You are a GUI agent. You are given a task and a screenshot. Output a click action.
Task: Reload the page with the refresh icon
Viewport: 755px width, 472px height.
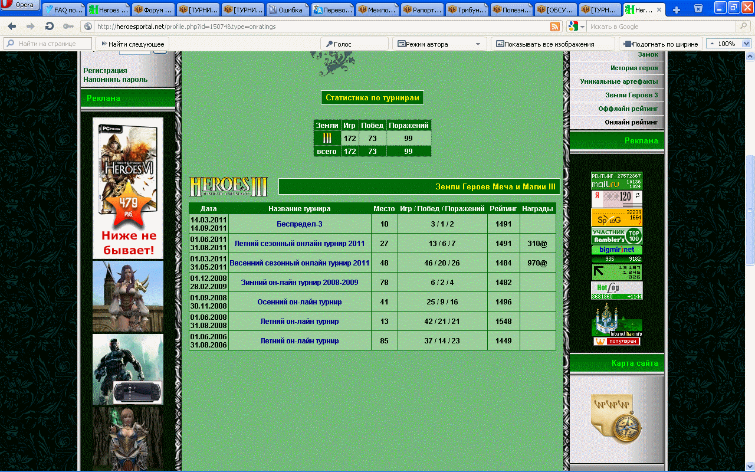(x=50, y=27)
